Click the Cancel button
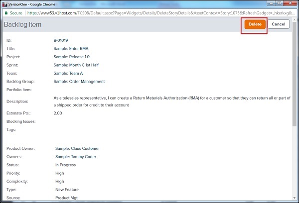This screenshot has height=203, width=299. (279, 24)
